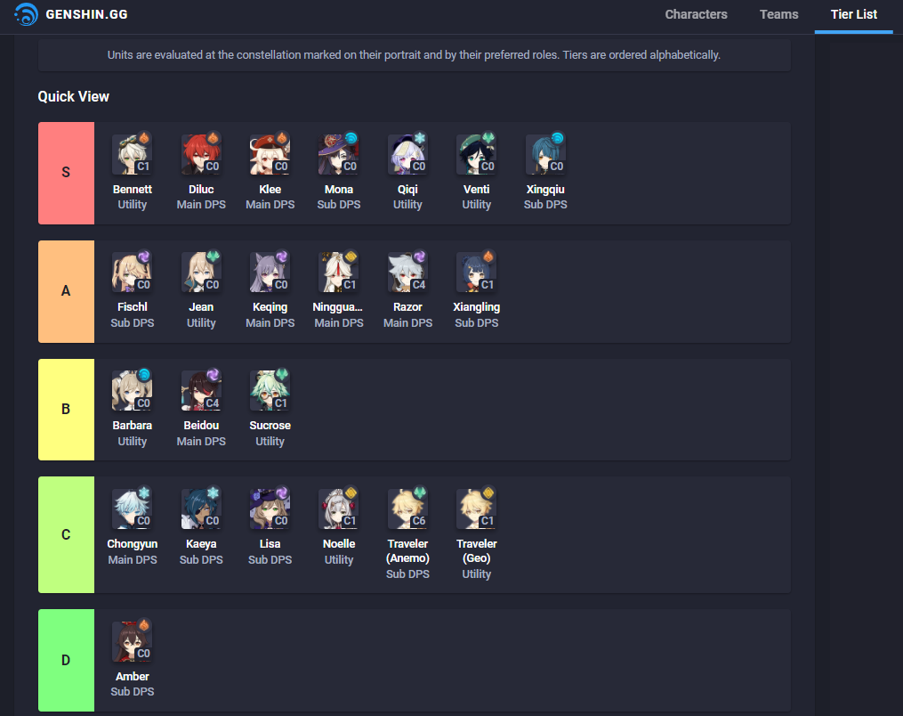Open Klee's character portrait

[x=270, y=154]
